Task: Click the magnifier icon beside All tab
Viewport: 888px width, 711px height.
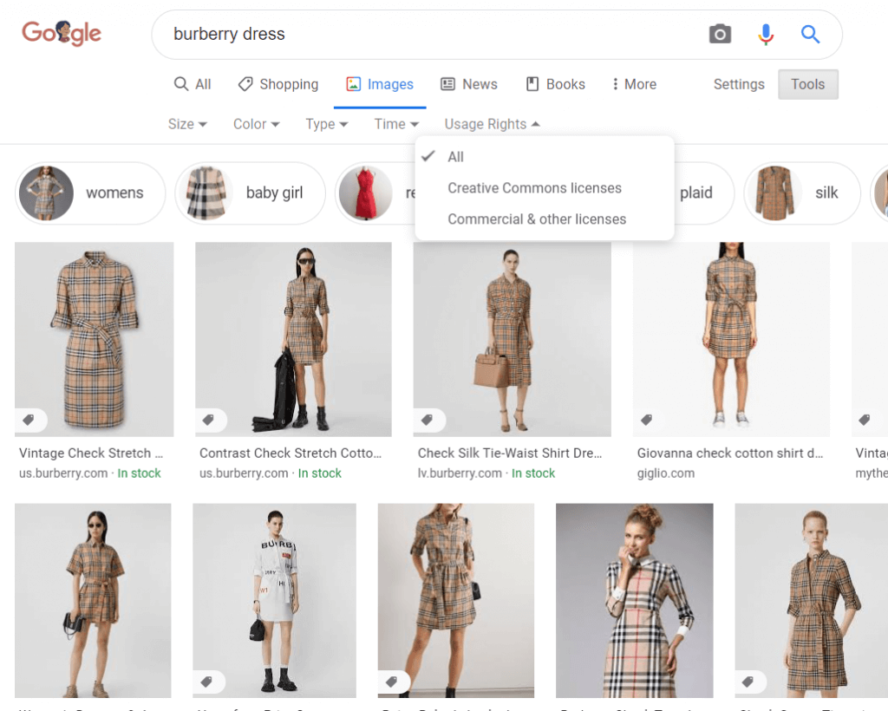Action: (180, 84)
